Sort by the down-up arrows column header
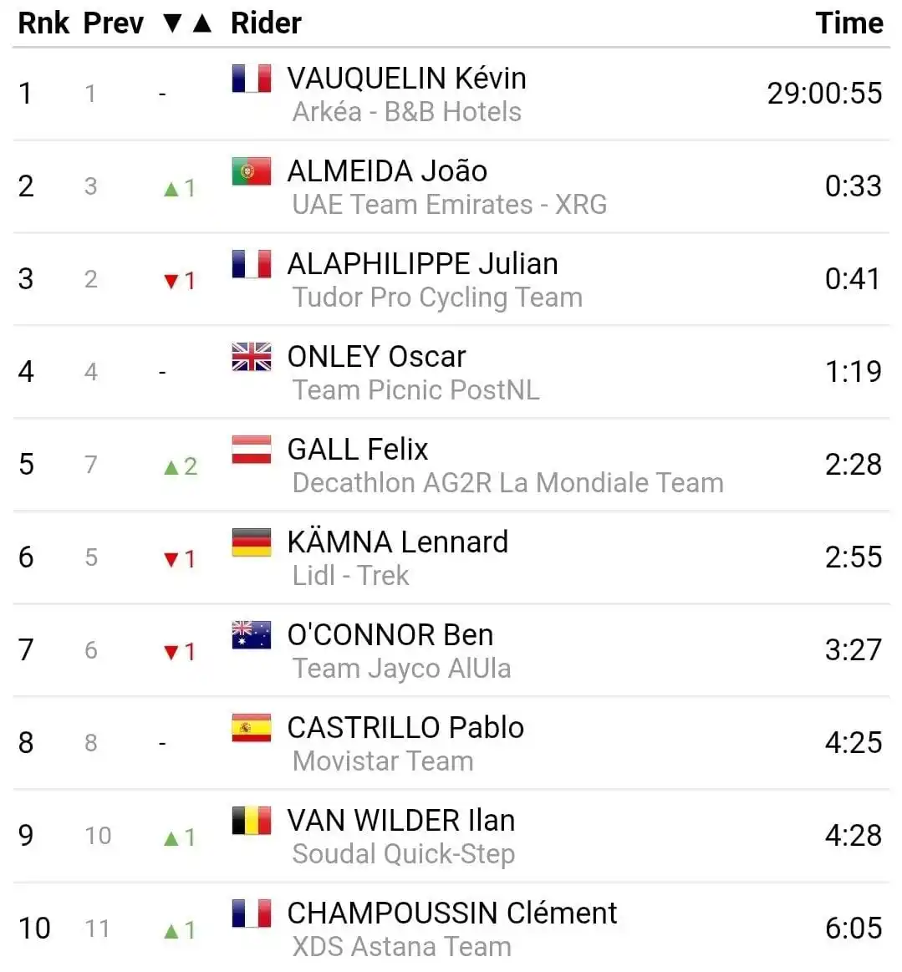 point(187,23)
